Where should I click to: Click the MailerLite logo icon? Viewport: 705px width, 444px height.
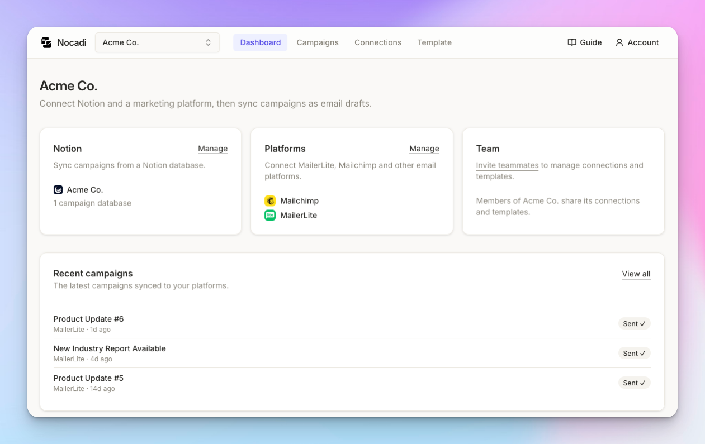(270, 216)
